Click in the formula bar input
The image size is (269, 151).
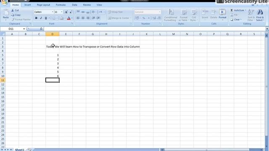(154, 29)
